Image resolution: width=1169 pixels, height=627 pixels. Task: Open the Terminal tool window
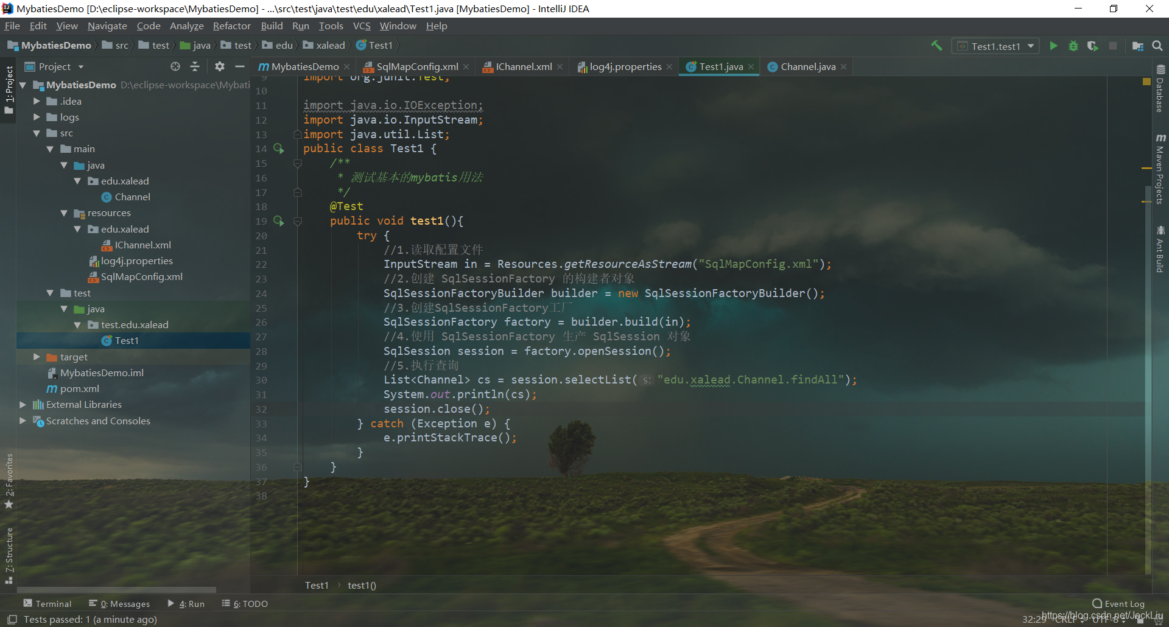(x=47, y=604)
